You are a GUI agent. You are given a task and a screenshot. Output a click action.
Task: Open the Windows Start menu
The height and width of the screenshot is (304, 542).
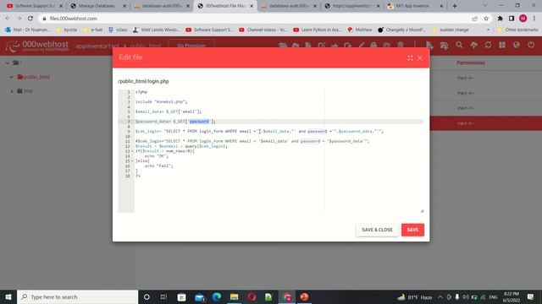click(x=8, y=296)
